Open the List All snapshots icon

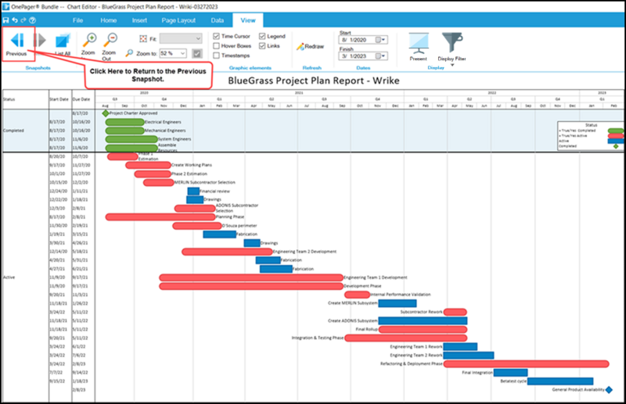[63, 41]
